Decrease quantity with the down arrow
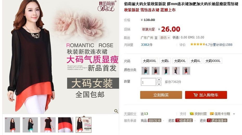Viewport: 242px width, 135px height. 159,84
